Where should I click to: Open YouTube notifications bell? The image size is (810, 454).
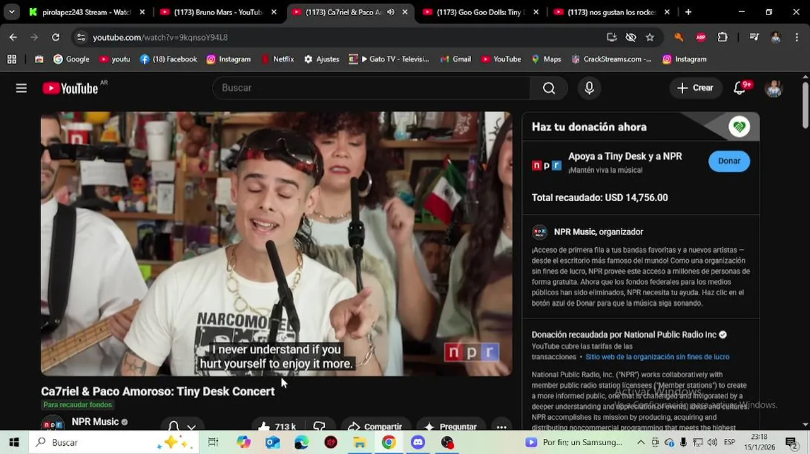pyautogui.click(x=740, y=88)
